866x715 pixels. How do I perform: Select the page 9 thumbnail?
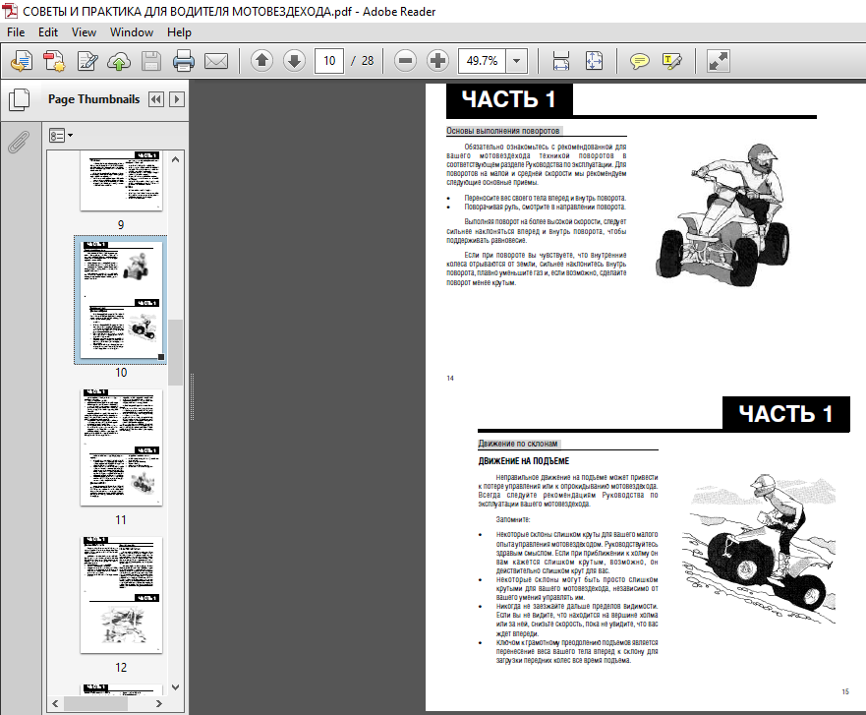point(122,180)
